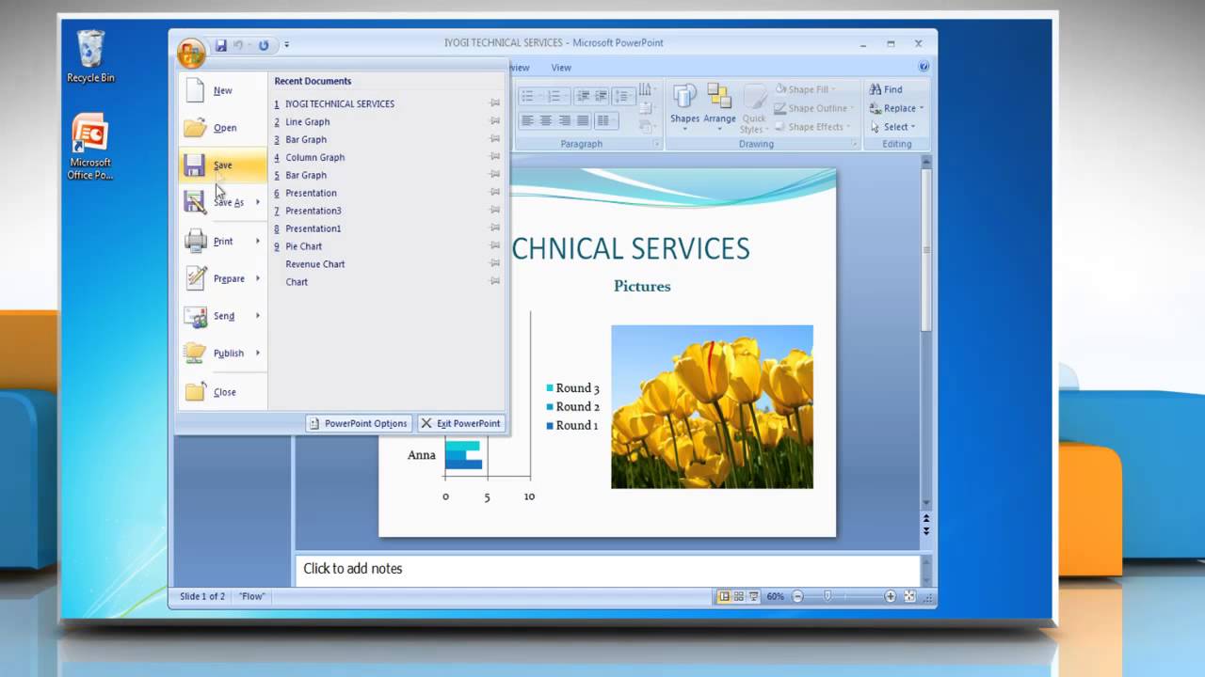Click the increase list level icon
Image resolution: width=1205 pixels, height=677 pixels.
tap(601, 96)
